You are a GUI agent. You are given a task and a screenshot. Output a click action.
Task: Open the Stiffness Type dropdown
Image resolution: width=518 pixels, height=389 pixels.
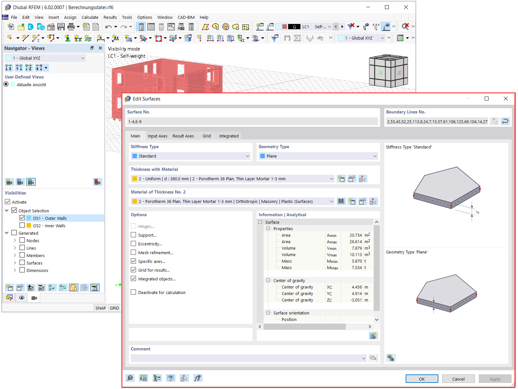247,156
